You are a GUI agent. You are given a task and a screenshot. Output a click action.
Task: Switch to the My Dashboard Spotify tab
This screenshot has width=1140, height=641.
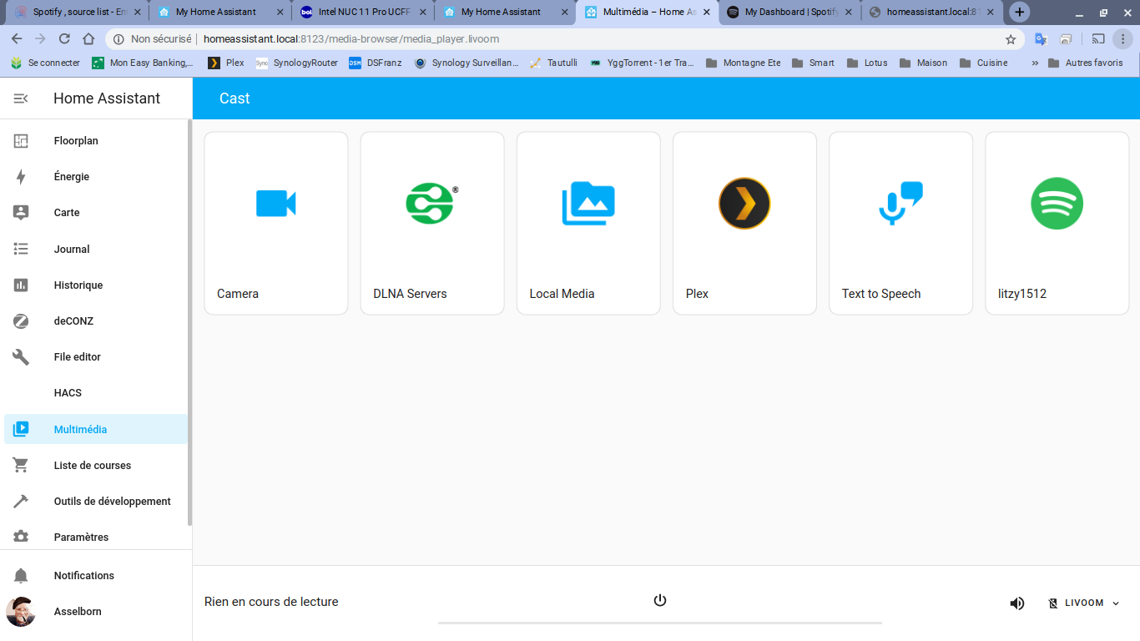789,12
